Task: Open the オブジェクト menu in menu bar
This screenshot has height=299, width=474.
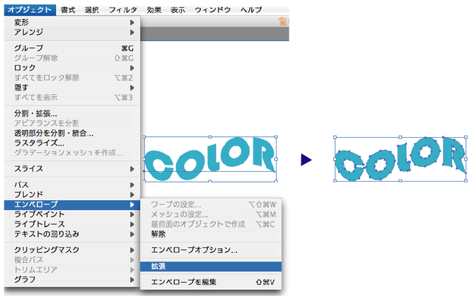Action: click(x=29, y=10)
